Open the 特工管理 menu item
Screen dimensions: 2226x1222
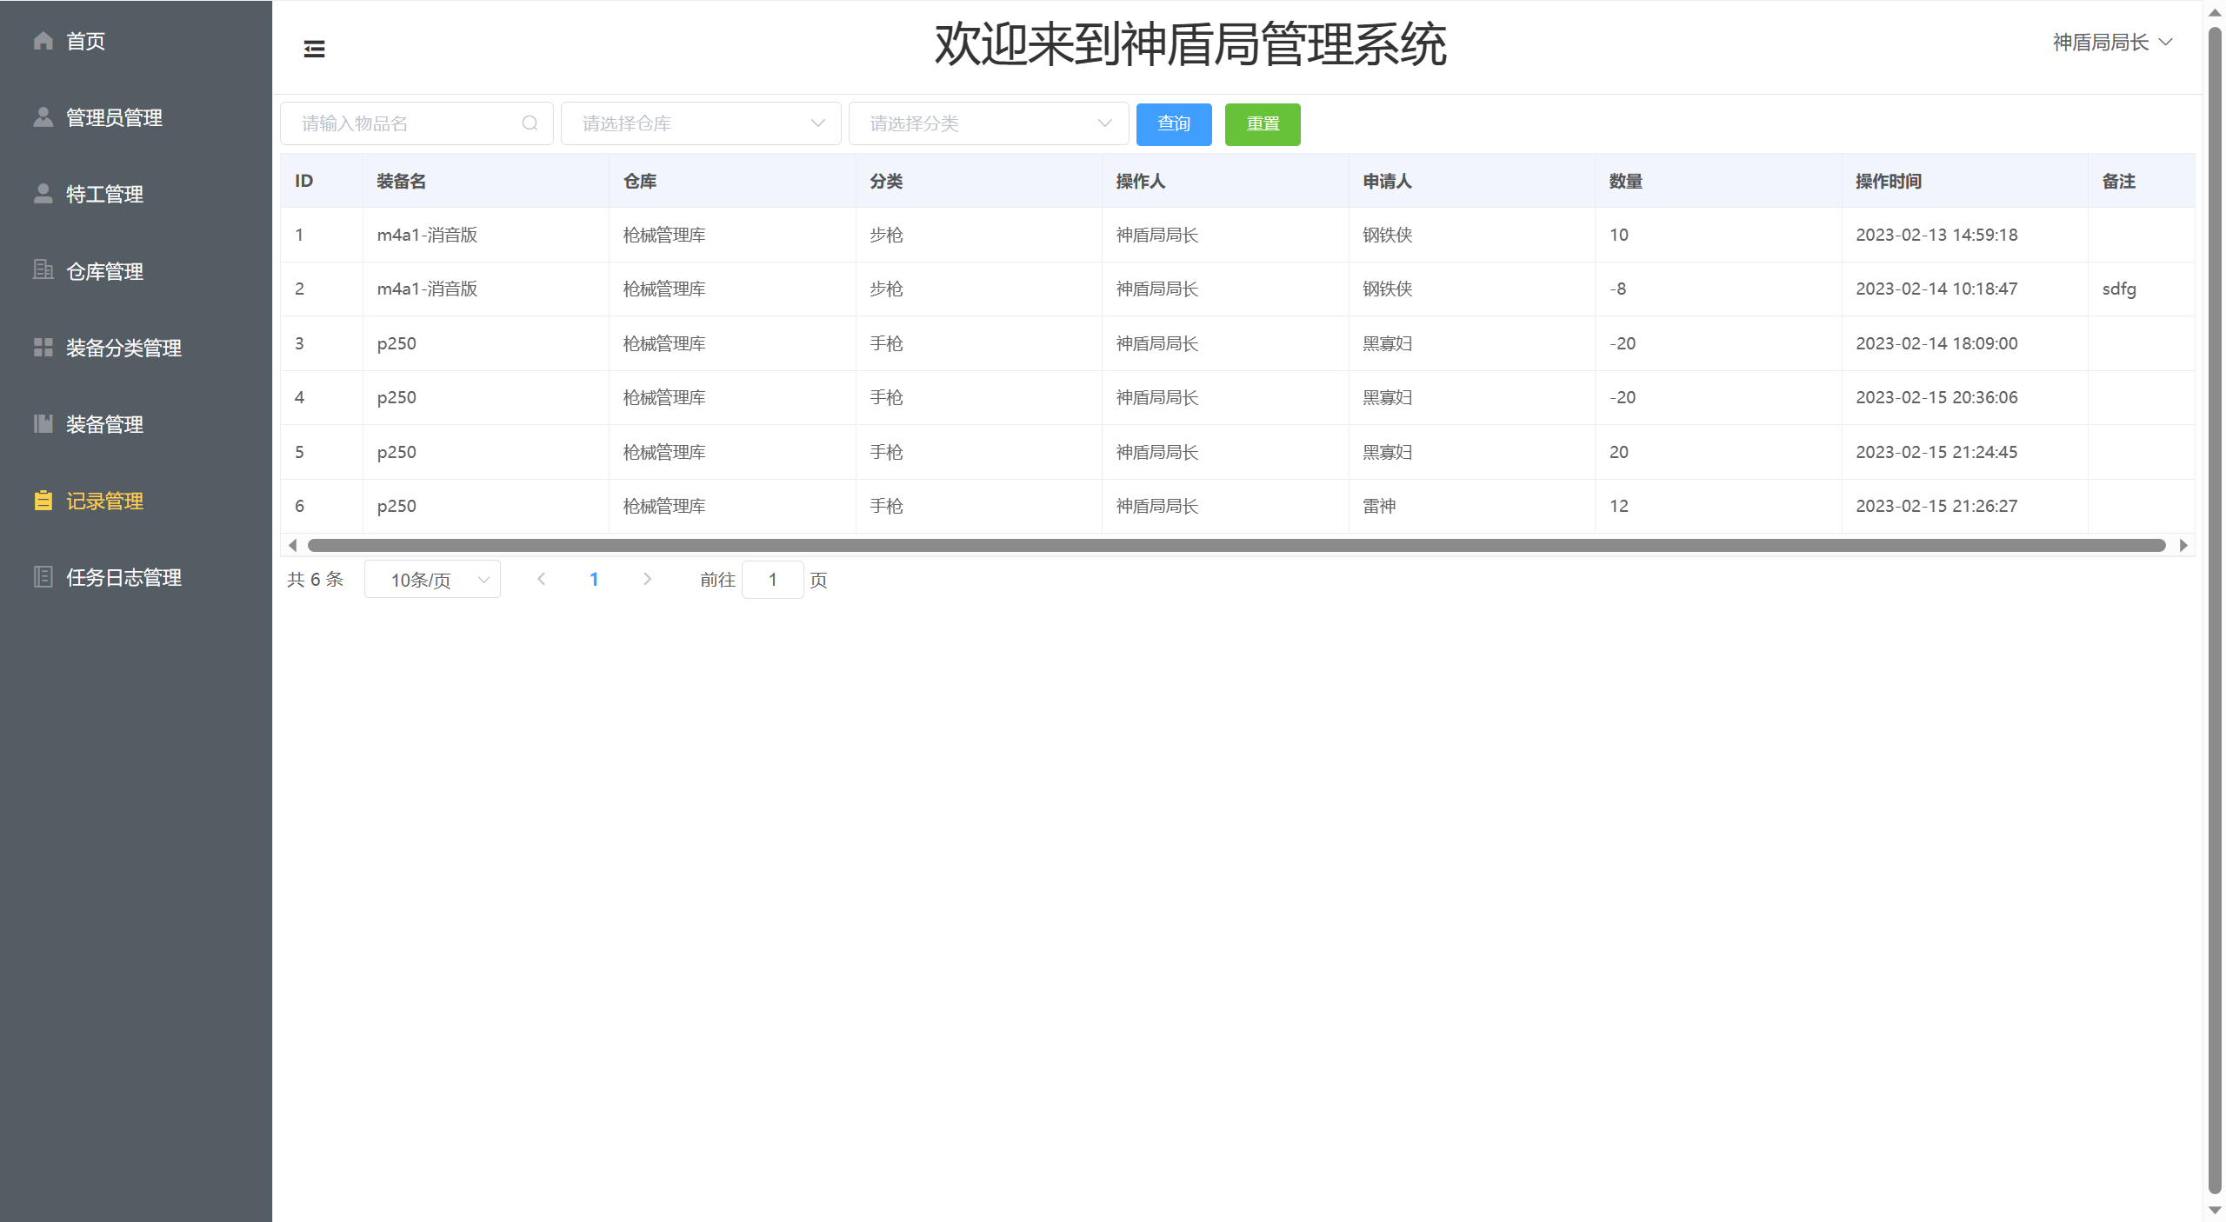click(x=136, y=194)
